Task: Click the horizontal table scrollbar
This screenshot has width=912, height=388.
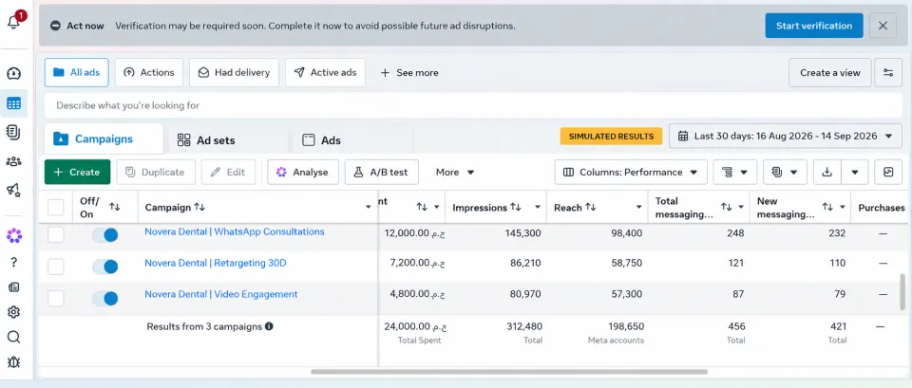Action: 509,372
